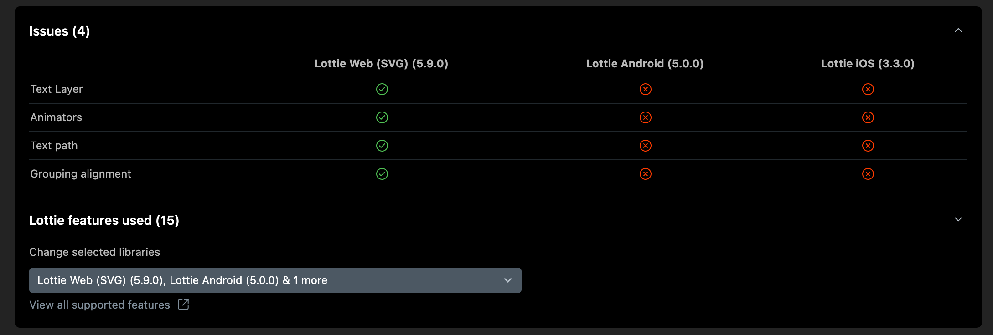Screen dimensions: 993x335
Task: Click green check for Grouping alignment on Lottie Web
Action: 382,174
